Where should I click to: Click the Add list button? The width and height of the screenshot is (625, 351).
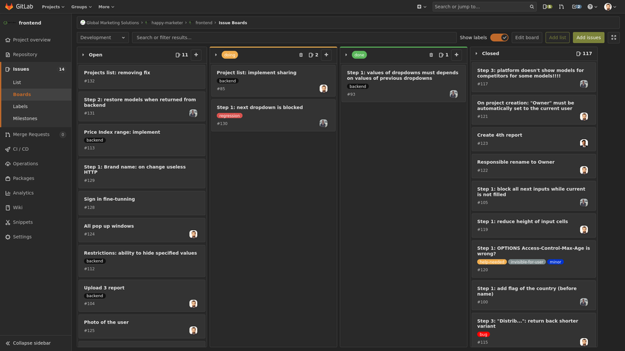point(557,38)
